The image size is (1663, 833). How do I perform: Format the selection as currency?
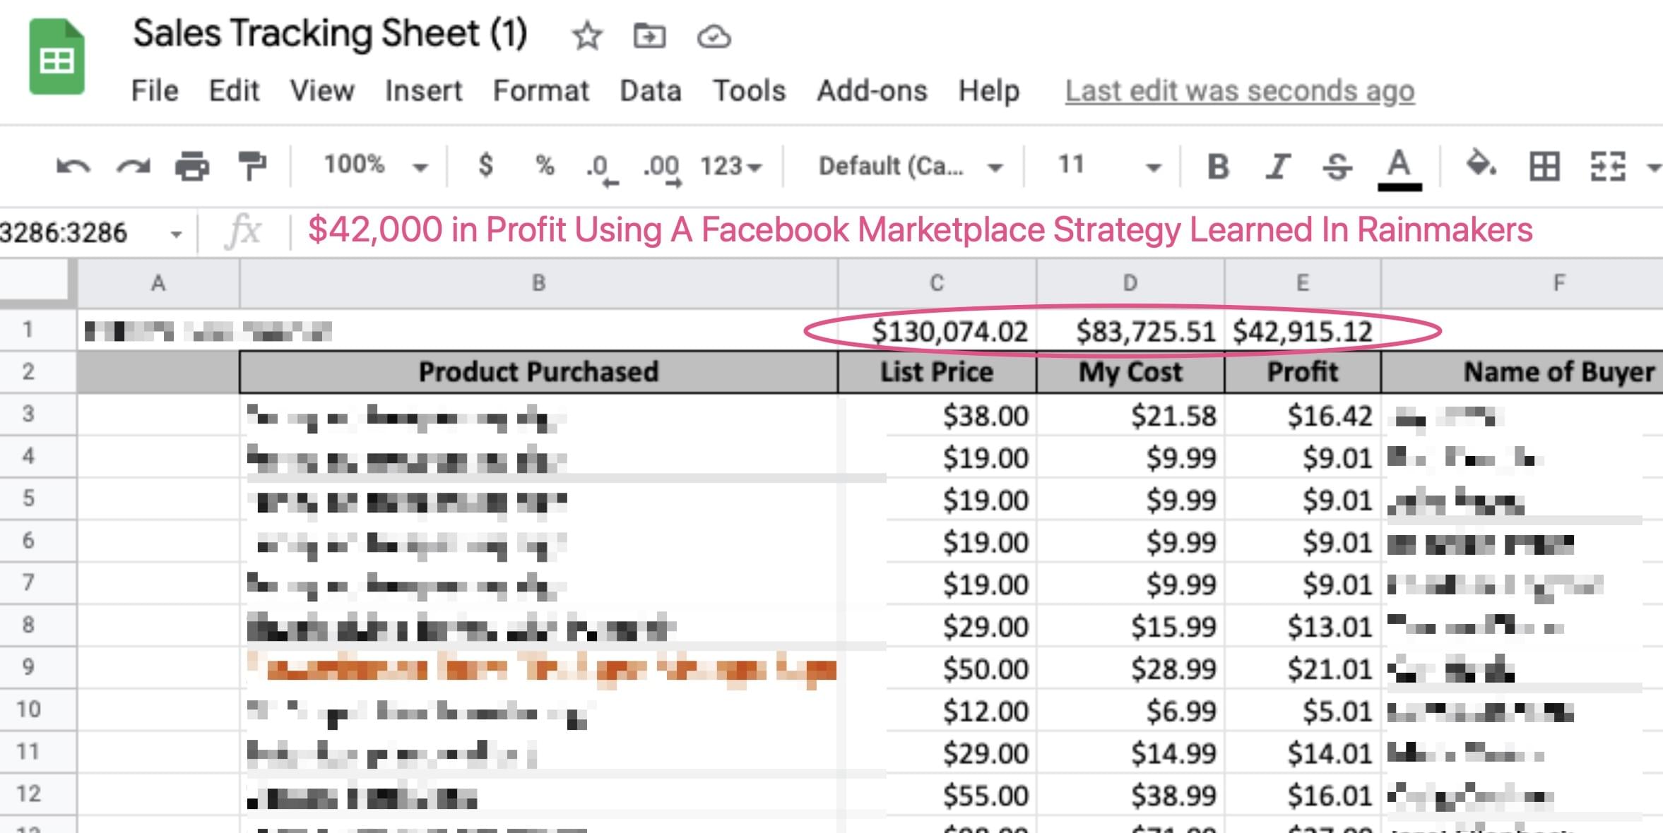click(485, 165)
